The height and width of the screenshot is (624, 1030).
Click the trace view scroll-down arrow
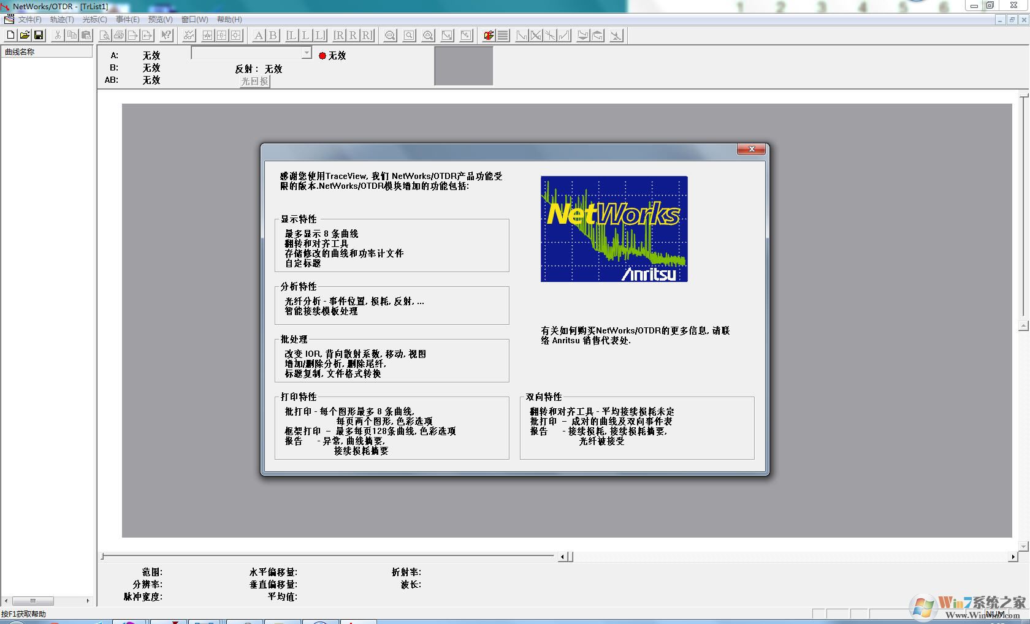pyautogui.click(x=1023, y=546)
